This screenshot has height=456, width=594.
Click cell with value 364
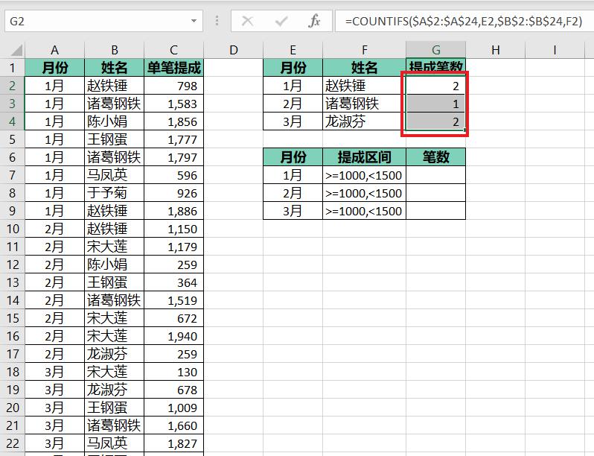174,282
